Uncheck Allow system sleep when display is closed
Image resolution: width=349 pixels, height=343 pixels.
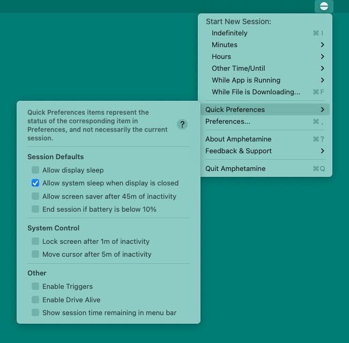(35, 183)
